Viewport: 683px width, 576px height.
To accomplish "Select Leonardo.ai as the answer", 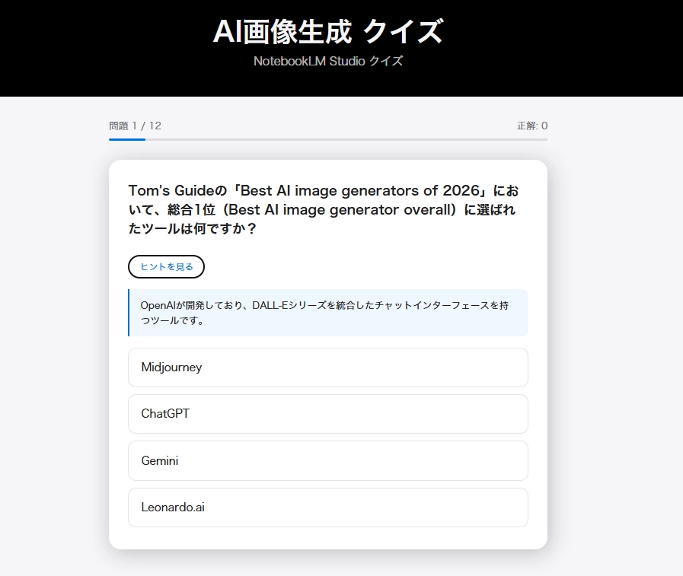I will pyautogui.click(x=328, y=508).
